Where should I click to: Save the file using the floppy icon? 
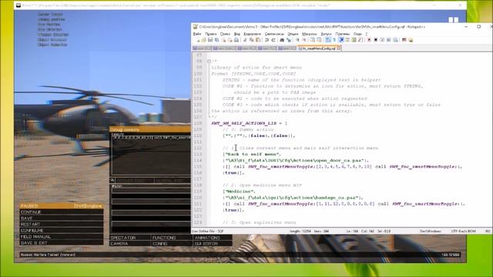click(210, 40)
